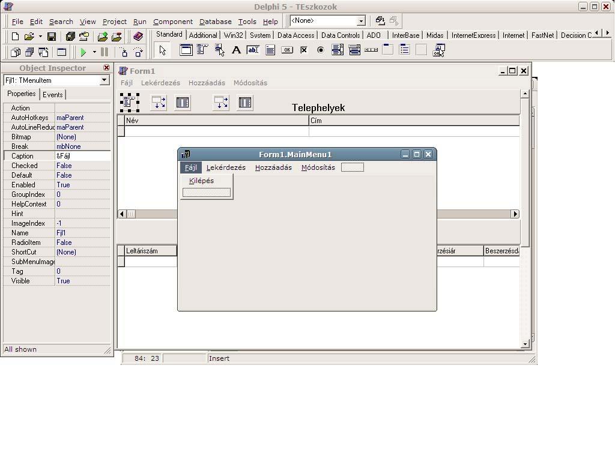Click the Checked property value False
Screen dimensions: 615x461
83,166
